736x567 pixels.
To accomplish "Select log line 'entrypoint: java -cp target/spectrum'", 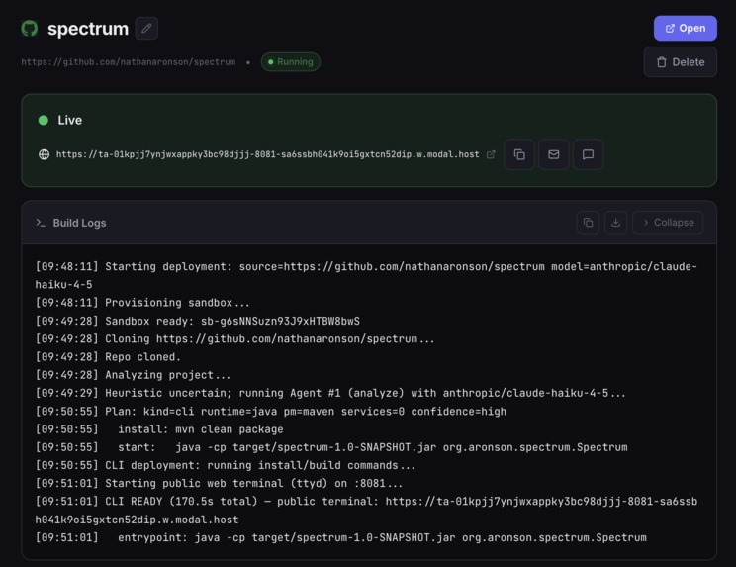I will (340, 537).
